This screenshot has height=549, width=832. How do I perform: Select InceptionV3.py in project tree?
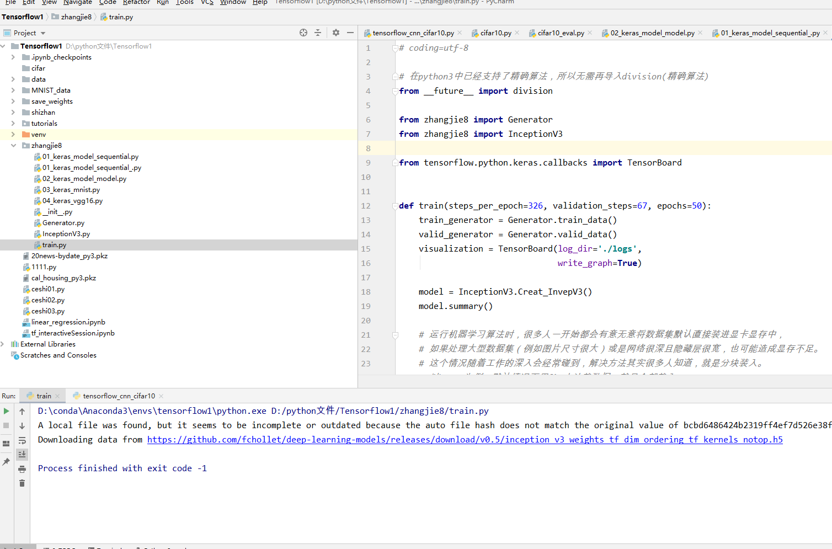pos(66,234)
